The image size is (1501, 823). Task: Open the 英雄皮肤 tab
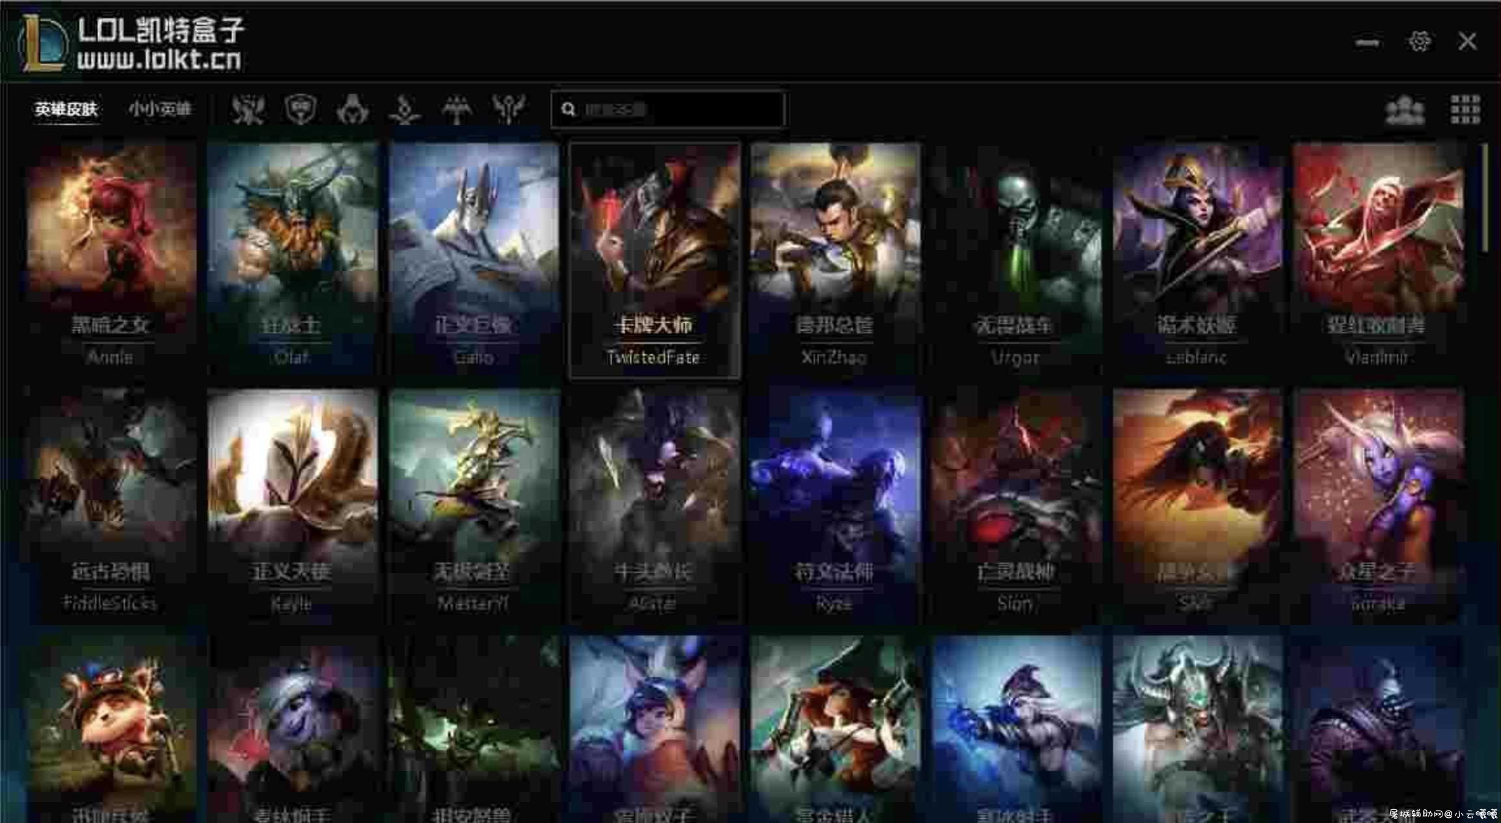[x=66, y=109]
